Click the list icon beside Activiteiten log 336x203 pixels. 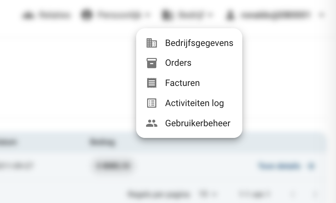coord(151,103)
